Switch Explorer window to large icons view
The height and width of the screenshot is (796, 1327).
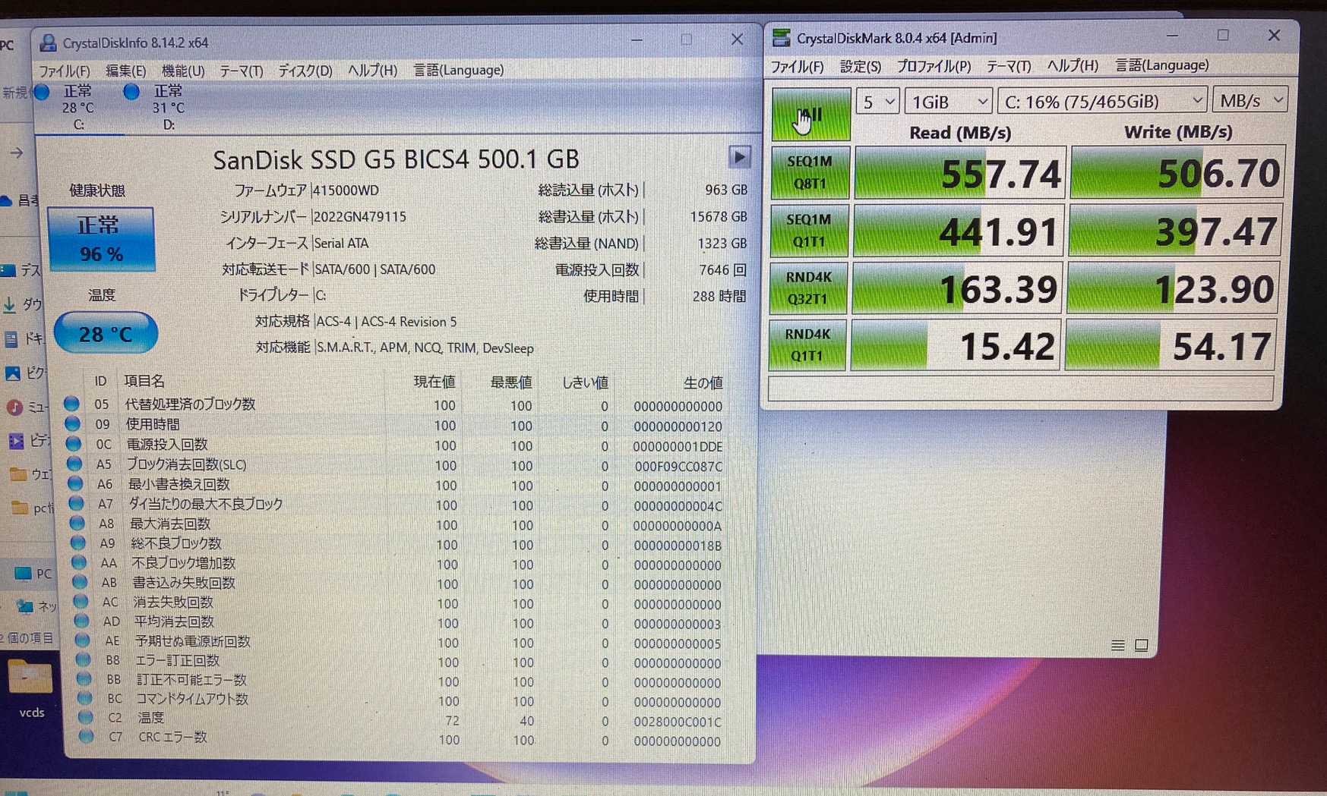1141,646
